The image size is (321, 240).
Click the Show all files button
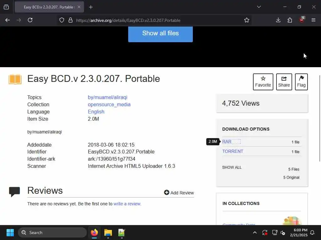pos(160,34)
